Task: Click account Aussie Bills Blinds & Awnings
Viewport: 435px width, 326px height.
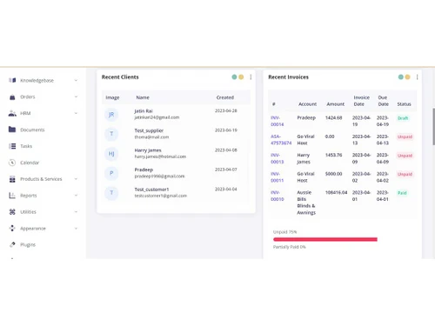Action: [x=306, y=203]
